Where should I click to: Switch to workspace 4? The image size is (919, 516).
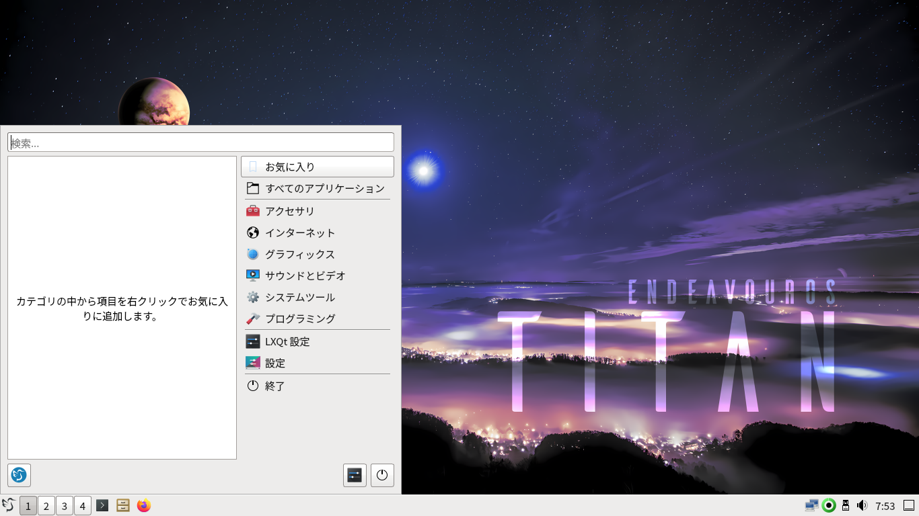[82, 506]
